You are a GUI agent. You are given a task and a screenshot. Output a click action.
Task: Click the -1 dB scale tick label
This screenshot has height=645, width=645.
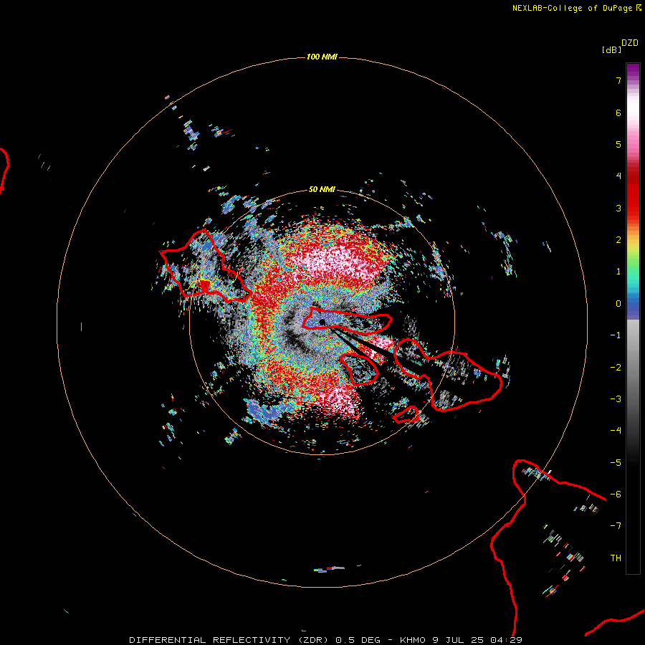point(616,335)
